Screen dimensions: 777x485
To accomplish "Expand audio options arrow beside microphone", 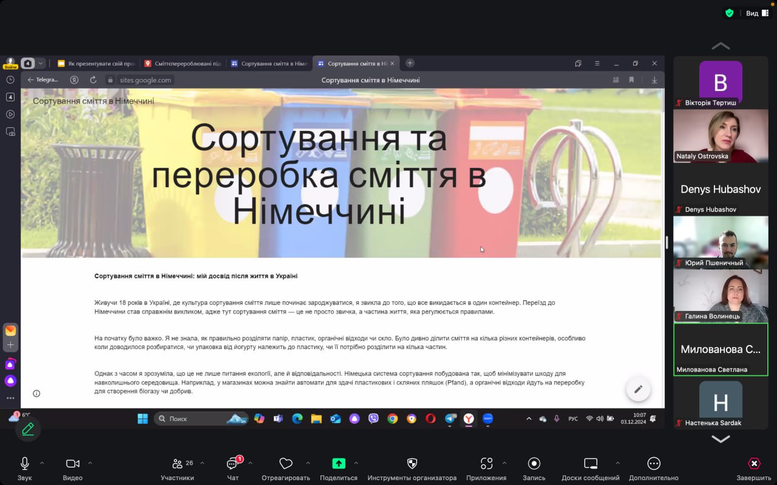I will 42,463.
